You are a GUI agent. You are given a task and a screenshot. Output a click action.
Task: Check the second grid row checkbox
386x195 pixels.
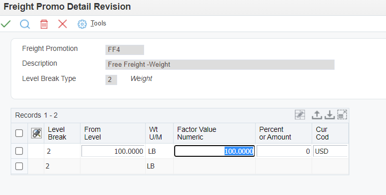(19, 166)
